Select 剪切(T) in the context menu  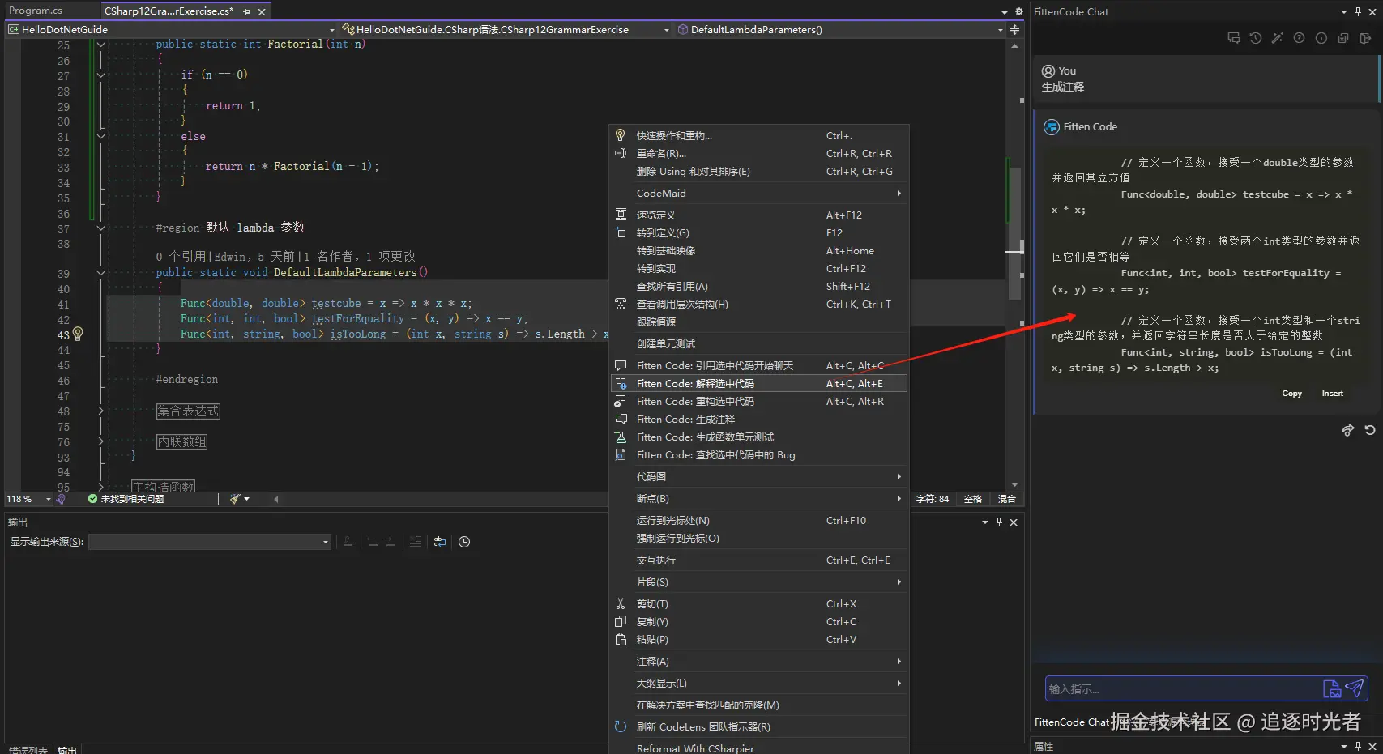(x=759, y=603)
